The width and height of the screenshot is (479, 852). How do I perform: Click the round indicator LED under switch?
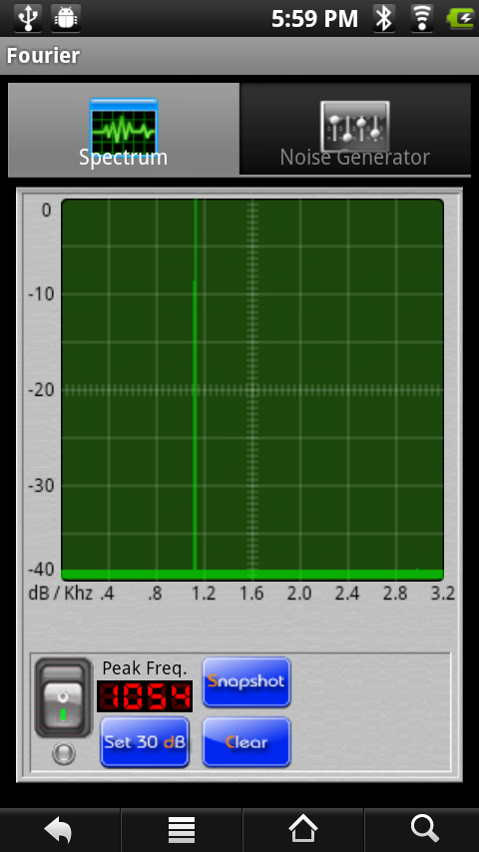pyautogui.click(x=64, y=753)
